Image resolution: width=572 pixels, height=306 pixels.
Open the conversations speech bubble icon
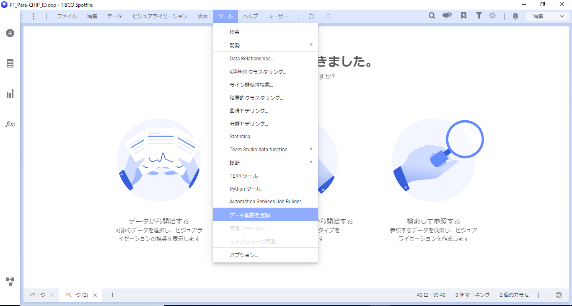(x=448, y=16)
